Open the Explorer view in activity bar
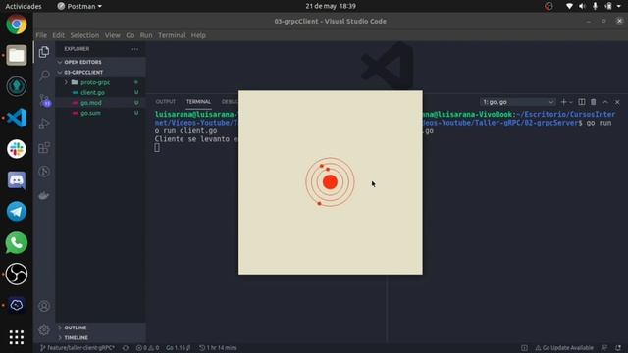The width and height of the screenshot is (628, 353). tap(44, 52)
